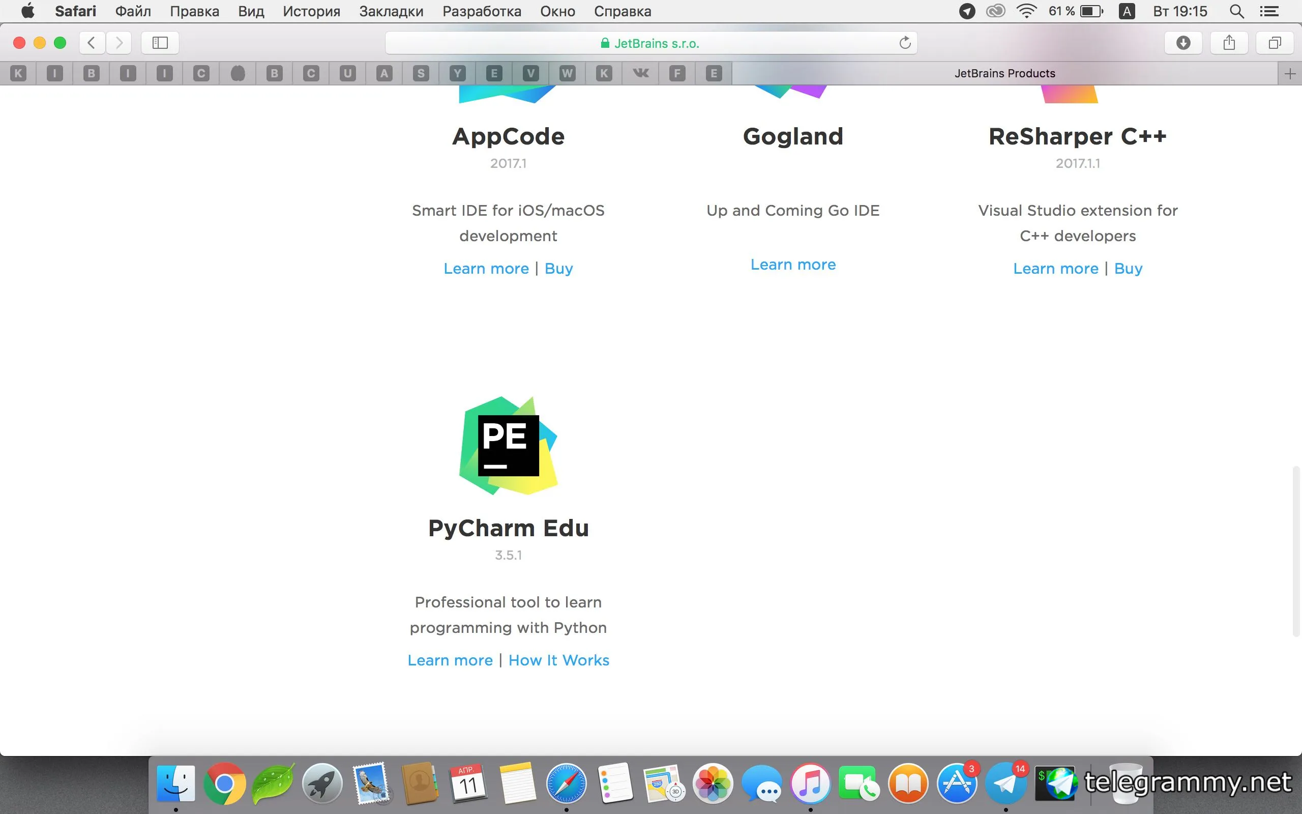The image size is (1302, 814).
Task: Open the Правка menu
Action: coord(194,11)
